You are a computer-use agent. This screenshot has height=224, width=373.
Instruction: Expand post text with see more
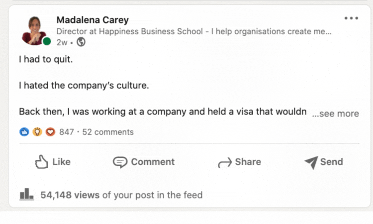335,113
